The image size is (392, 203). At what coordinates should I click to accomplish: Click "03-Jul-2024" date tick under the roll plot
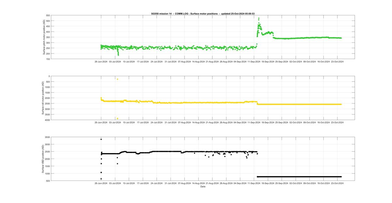(115, 122)
